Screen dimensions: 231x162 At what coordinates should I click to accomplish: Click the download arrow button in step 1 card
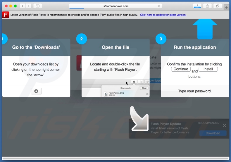coord(36,91)
